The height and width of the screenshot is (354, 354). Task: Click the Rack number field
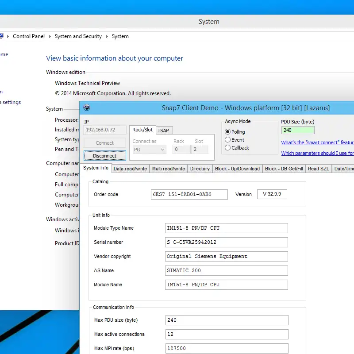[x=181, y=149]
